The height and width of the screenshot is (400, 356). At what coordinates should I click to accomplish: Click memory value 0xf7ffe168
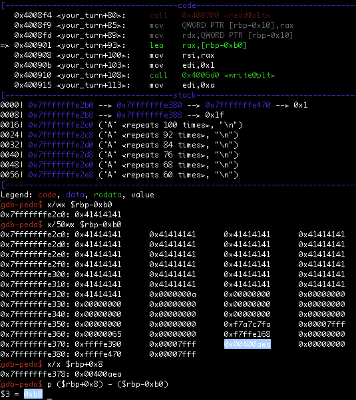pyautogui.click(x=247, y=334)
